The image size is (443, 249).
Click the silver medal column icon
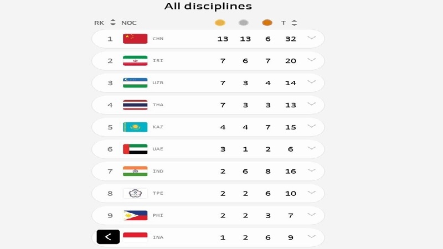[x=243, y=23]
